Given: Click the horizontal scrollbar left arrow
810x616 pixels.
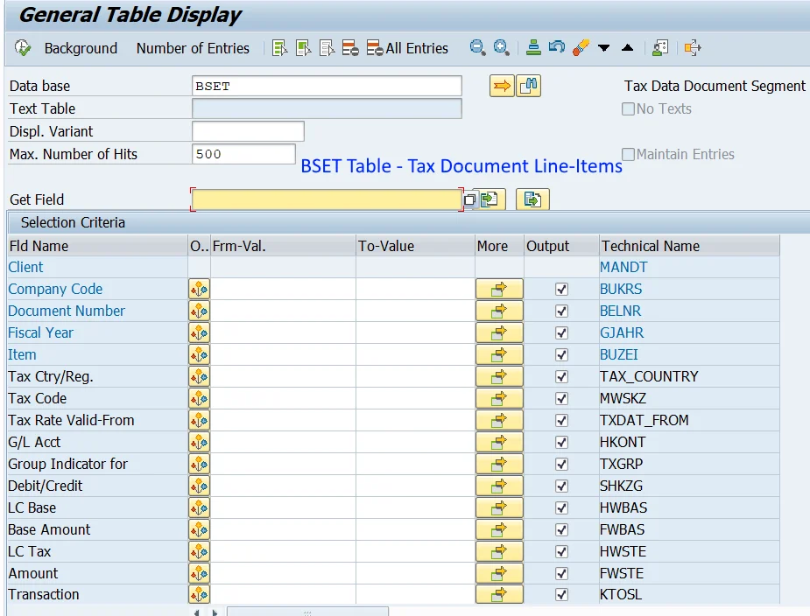Looking at the screenshot, I should (x=197, y=612).
